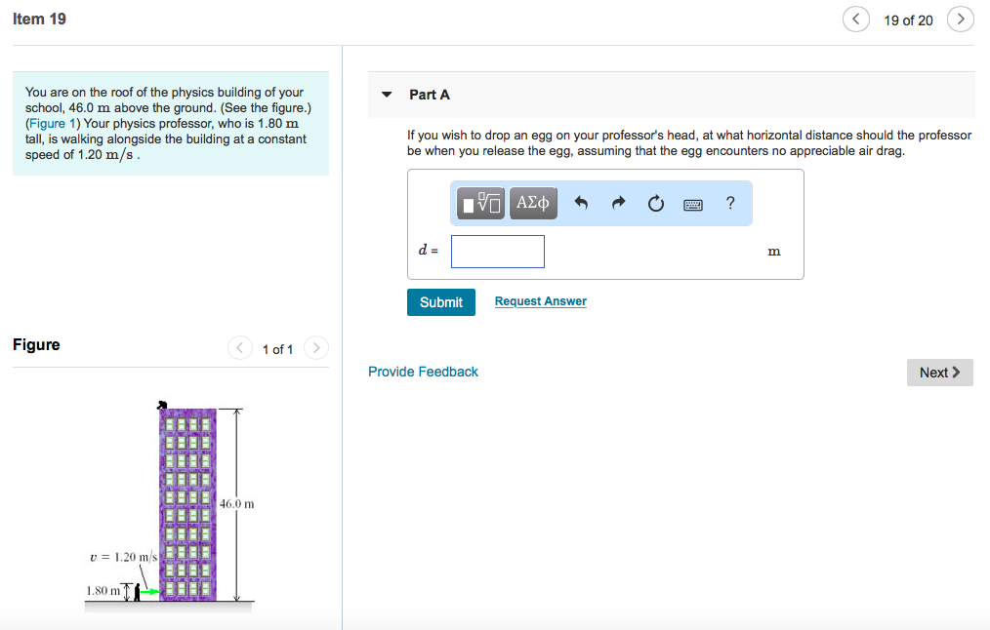Reset the answer field

pos(655,203)
